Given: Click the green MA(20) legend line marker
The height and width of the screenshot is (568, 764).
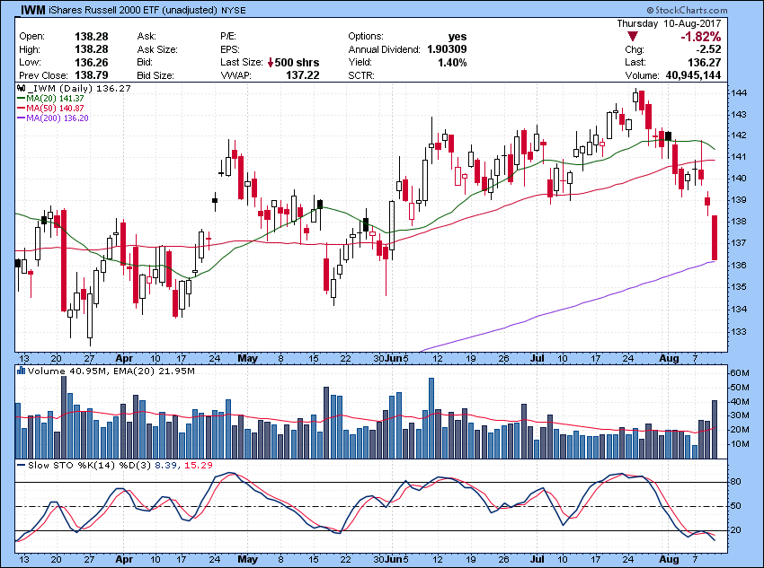Looking at the screenshot, I should (x=21, y=98).
